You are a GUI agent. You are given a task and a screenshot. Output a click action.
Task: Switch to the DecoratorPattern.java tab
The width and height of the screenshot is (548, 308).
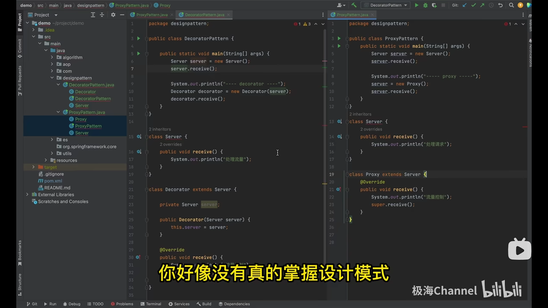click(204, 15)
